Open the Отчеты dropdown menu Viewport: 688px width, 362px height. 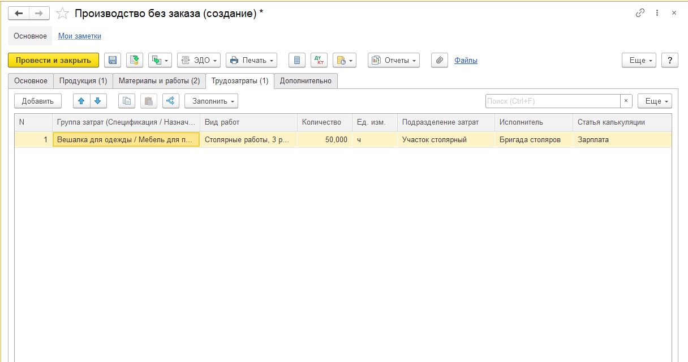tap(394, 60)
